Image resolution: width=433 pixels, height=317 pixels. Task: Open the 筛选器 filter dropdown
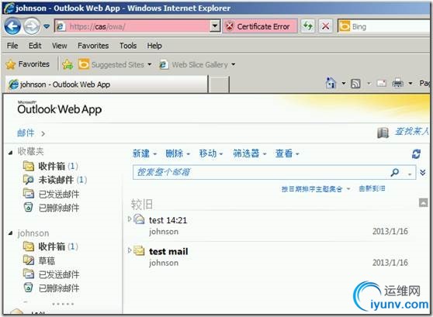(x=249, y=153)
